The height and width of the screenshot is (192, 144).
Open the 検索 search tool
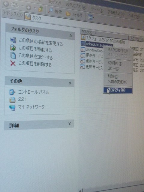click(x=55, y=11)
